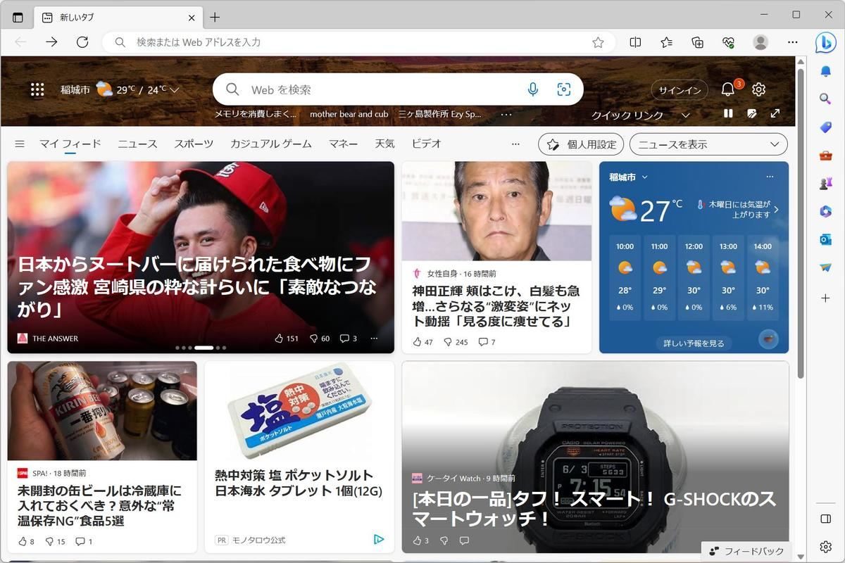Click 詳しい予報を見る link
The width and height of the screenshot is (845, 563).
[694, 343]
